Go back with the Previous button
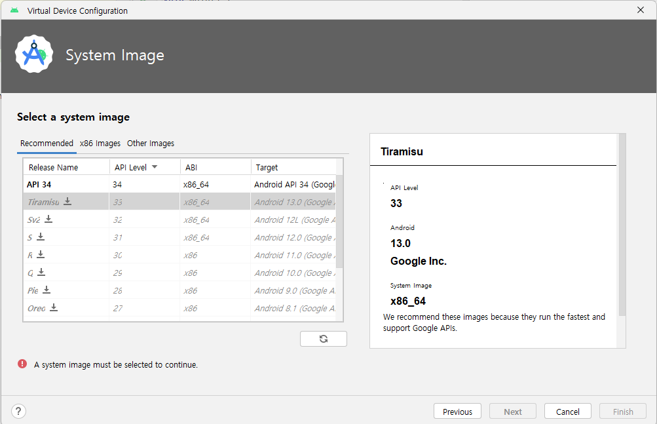Viewport: 657px width, 424px height. (458, 412)
